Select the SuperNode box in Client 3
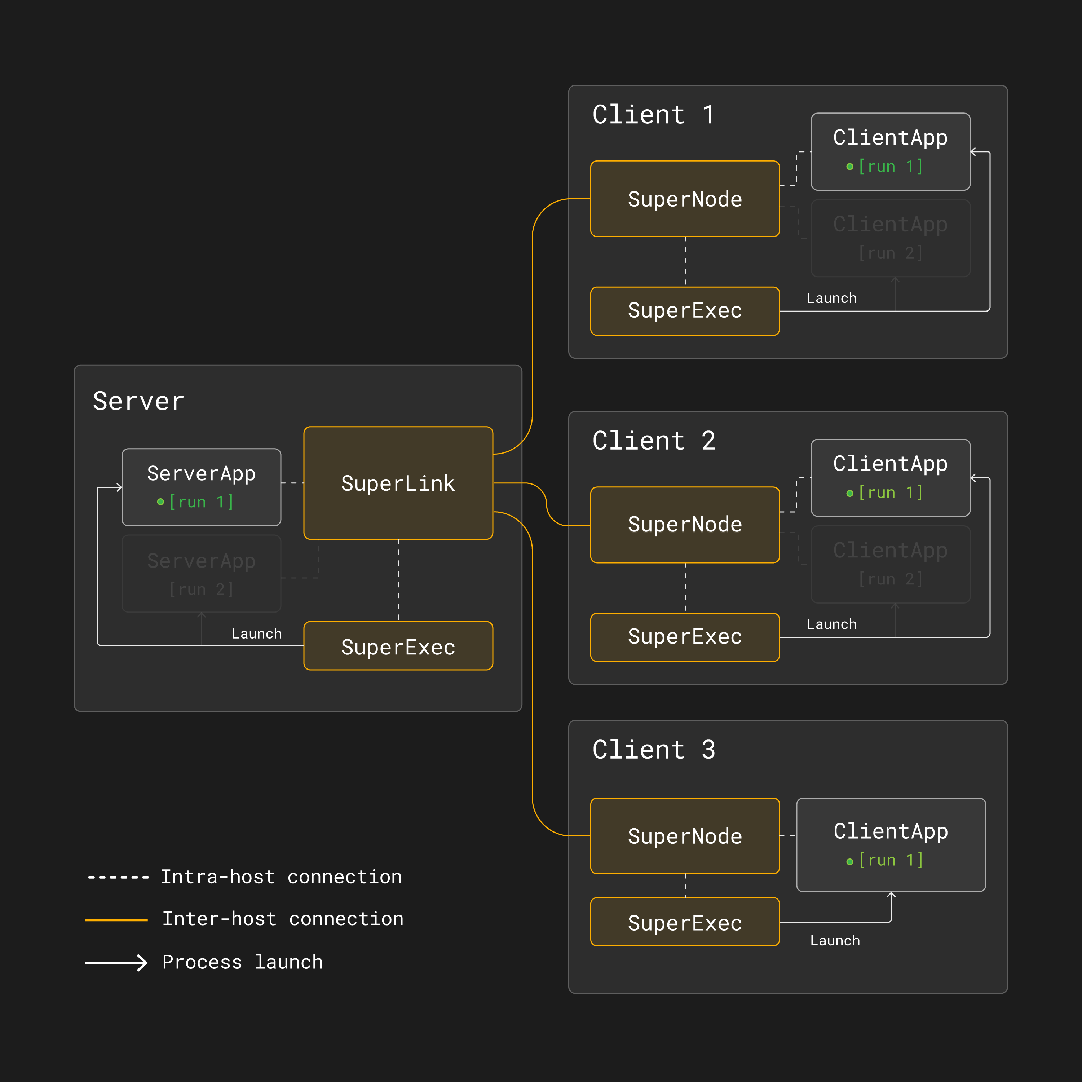 tap(685, 836)
